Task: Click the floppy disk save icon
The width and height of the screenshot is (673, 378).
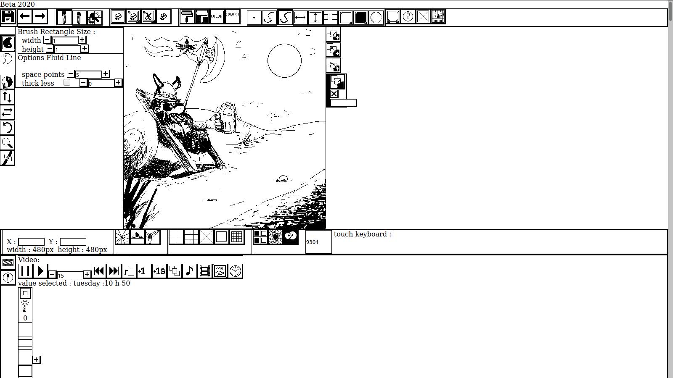Action: tap(8, 17)
